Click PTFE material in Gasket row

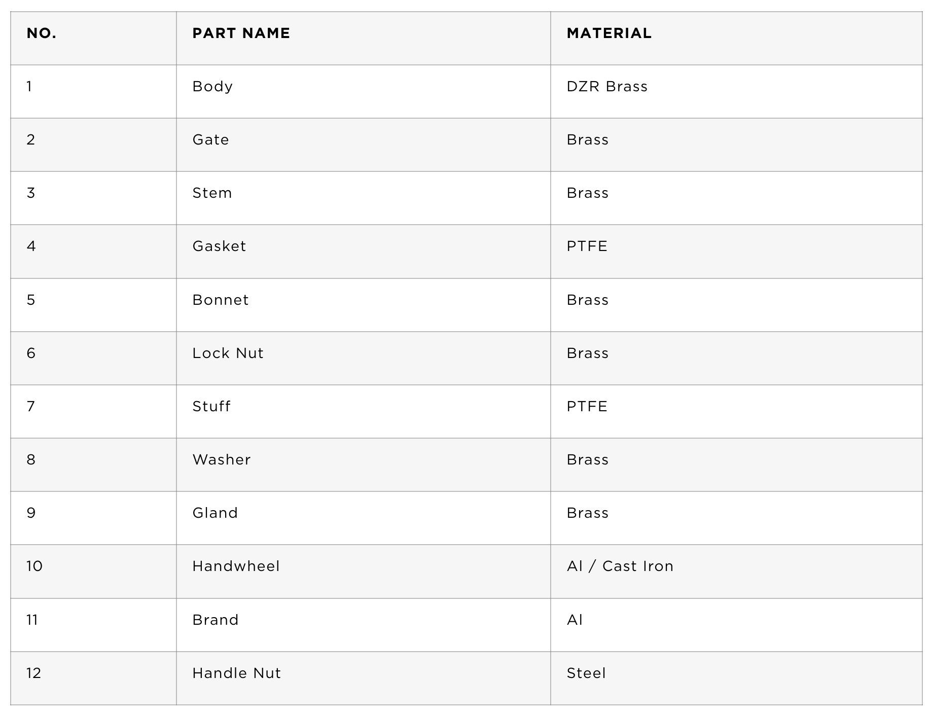click(x=587, y=246)
